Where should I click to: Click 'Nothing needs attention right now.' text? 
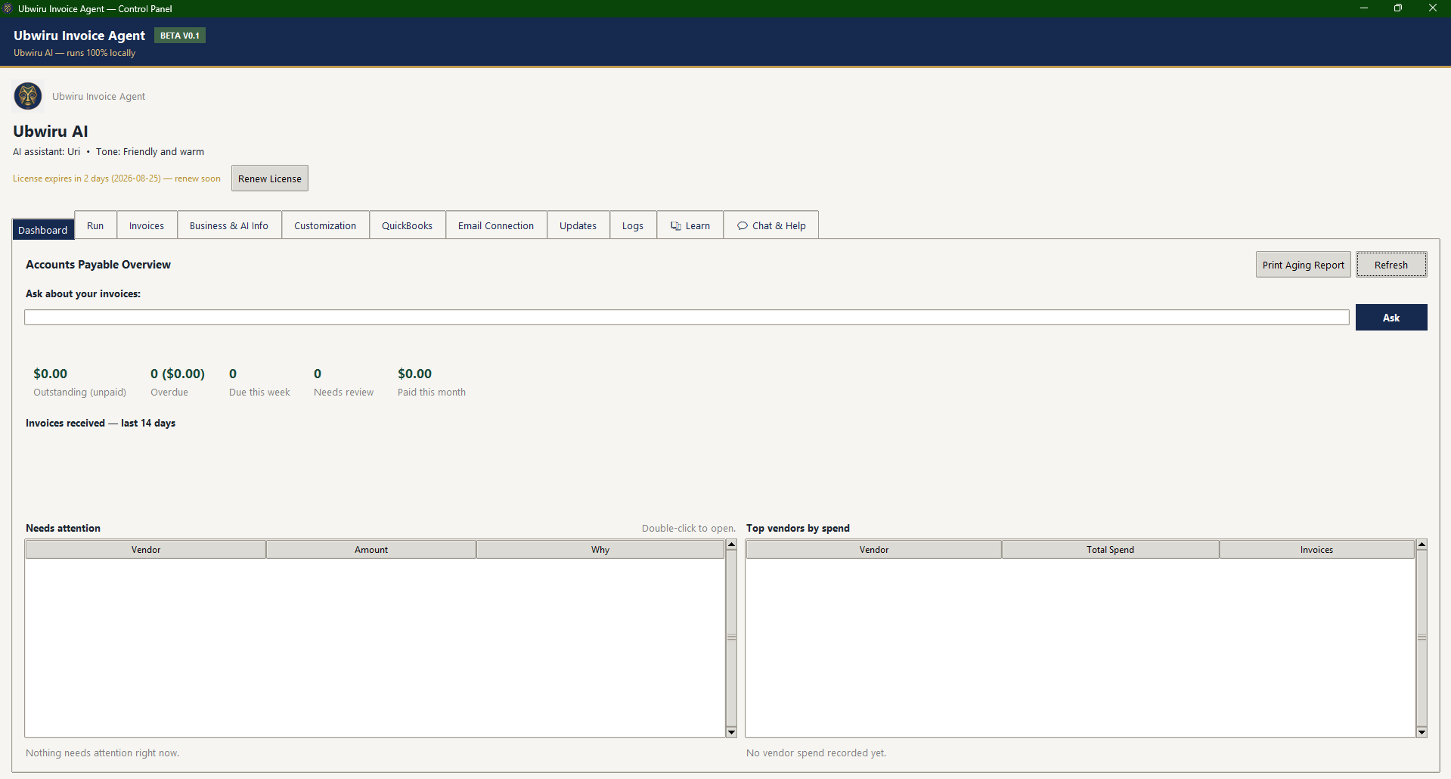pyautogui.click(x=103, y=753)
